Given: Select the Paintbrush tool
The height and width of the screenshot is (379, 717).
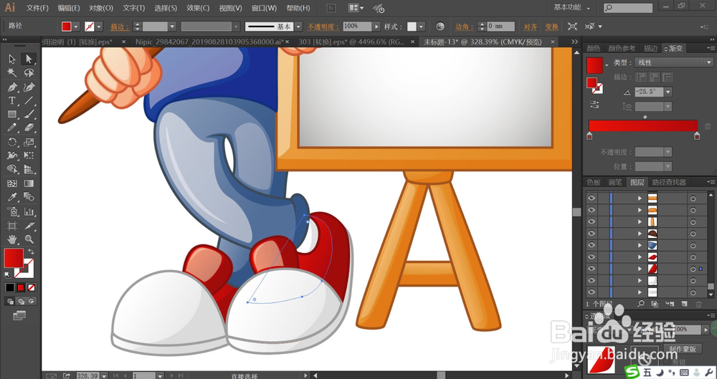Looking at the screenshot, I should (29, 115).
